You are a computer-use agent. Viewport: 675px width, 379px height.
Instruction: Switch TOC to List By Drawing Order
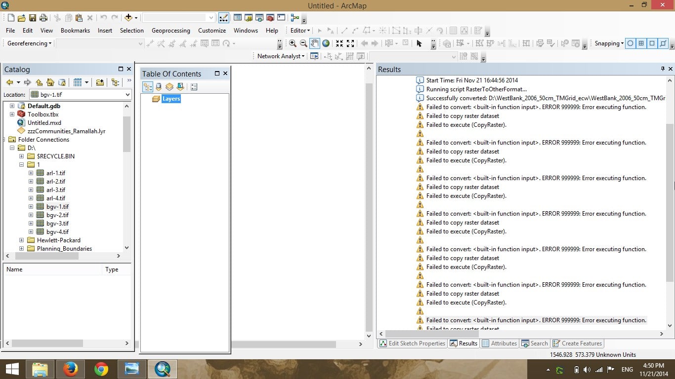[148, 87]
